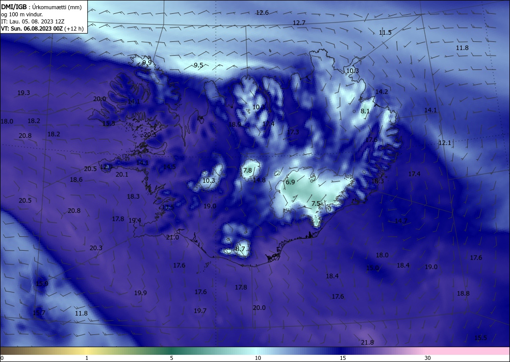Click the '(+12 h)' forecast offset label
The image size is (510, 362).
coord(74,29)
